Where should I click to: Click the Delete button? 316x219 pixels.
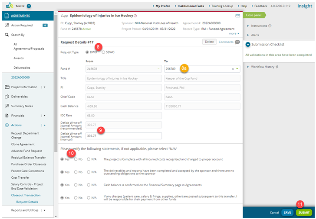(x=209, y=42)
